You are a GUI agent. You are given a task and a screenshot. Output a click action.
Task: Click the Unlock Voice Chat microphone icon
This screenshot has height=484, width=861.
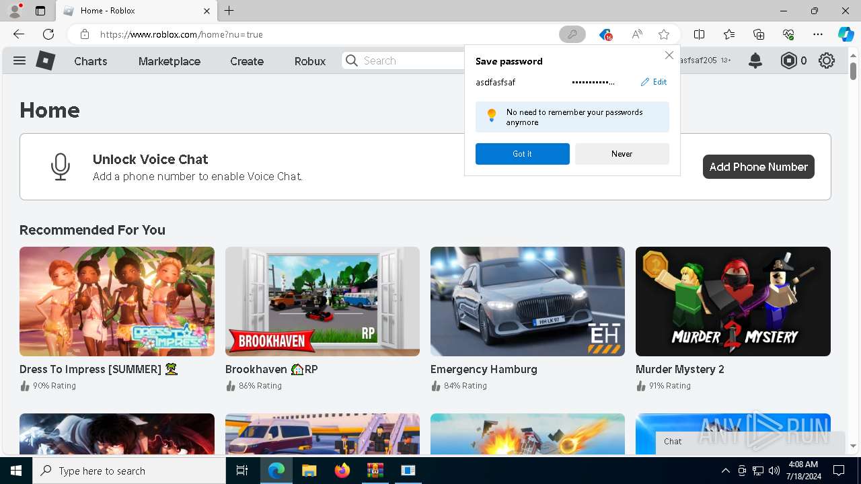click(x=61, y=167)
